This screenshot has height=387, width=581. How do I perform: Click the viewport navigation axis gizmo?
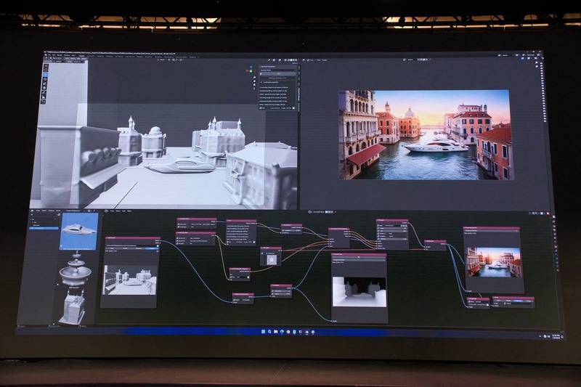coord(251,70)
